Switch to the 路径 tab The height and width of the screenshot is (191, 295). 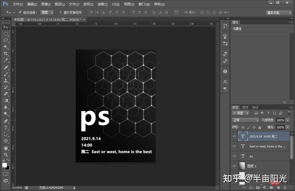[x=255, y=107]
